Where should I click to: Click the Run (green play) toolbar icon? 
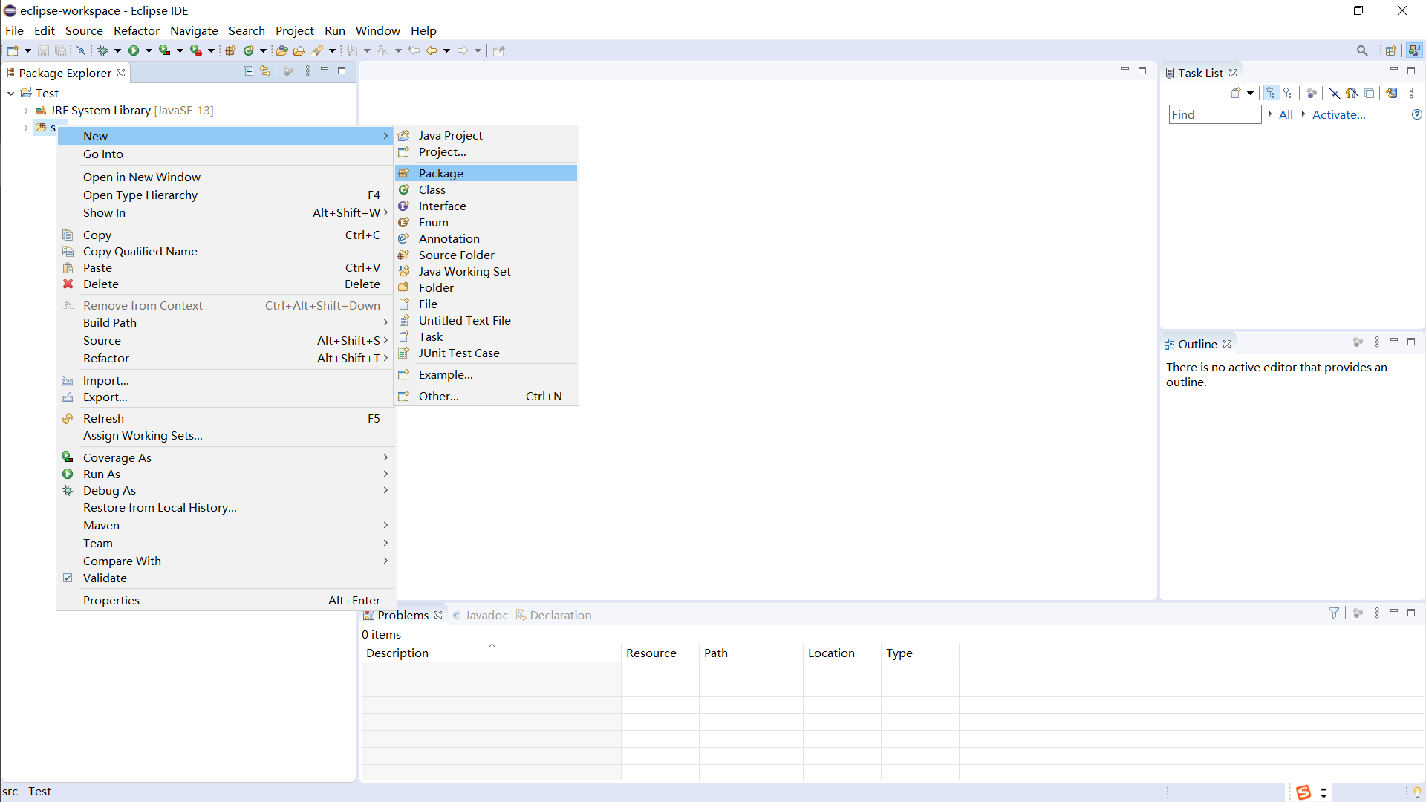(134, 50)
